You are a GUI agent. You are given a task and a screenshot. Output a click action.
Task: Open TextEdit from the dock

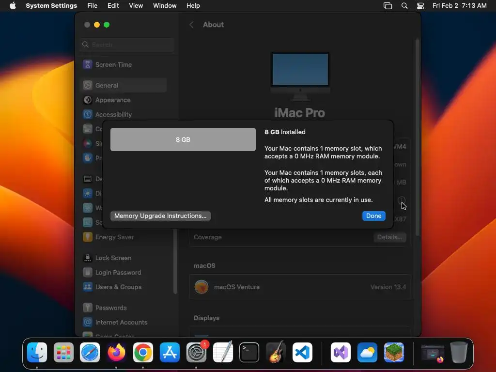tap(223, 353)
